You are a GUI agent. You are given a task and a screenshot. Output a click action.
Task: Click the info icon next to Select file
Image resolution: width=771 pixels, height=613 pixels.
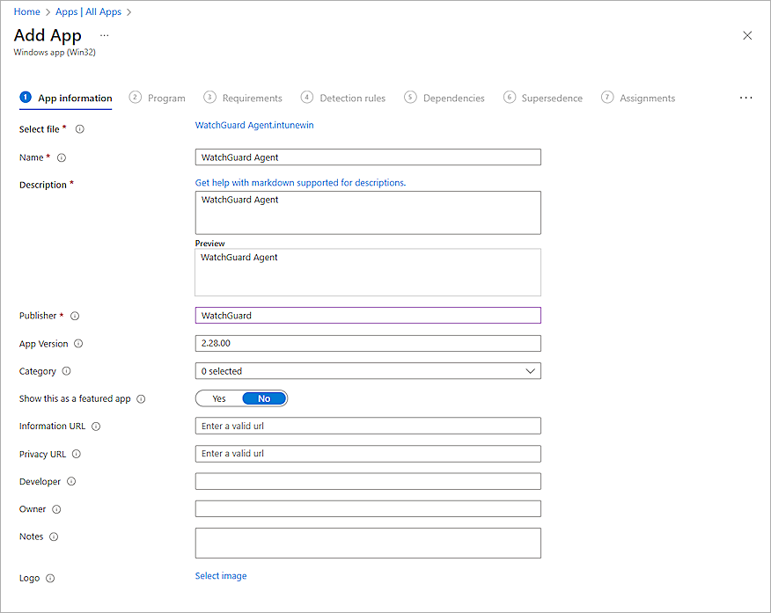[x=80, y=129]
